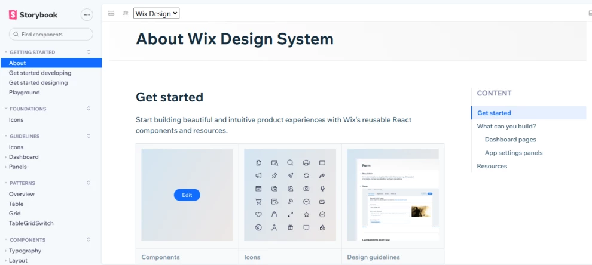
Task: Open the Grid pattern page
Action: point(15,213)
